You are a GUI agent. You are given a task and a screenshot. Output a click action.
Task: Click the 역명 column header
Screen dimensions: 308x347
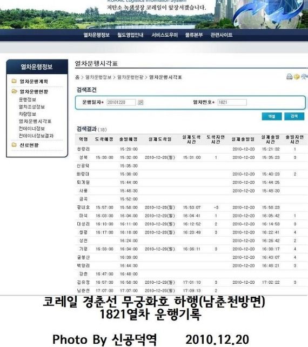click(83, 139)
